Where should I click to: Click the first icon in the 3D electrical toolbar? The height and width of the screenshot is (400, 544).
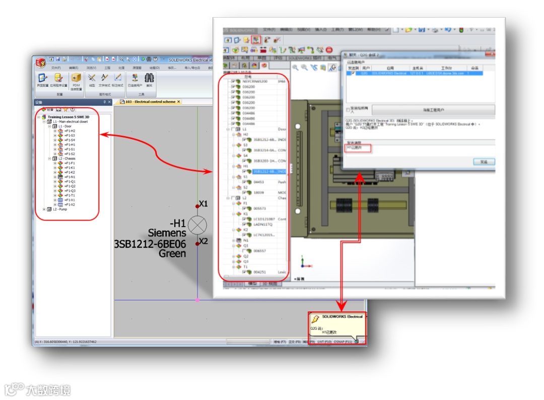(x=228, y=40)
